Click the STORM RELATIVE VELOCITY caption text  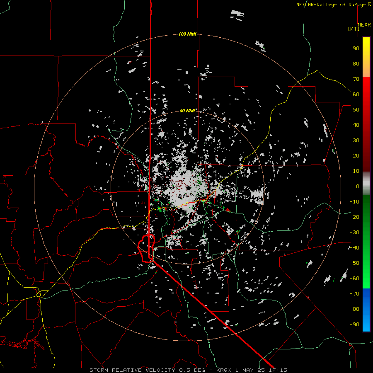tap(132, 370)
